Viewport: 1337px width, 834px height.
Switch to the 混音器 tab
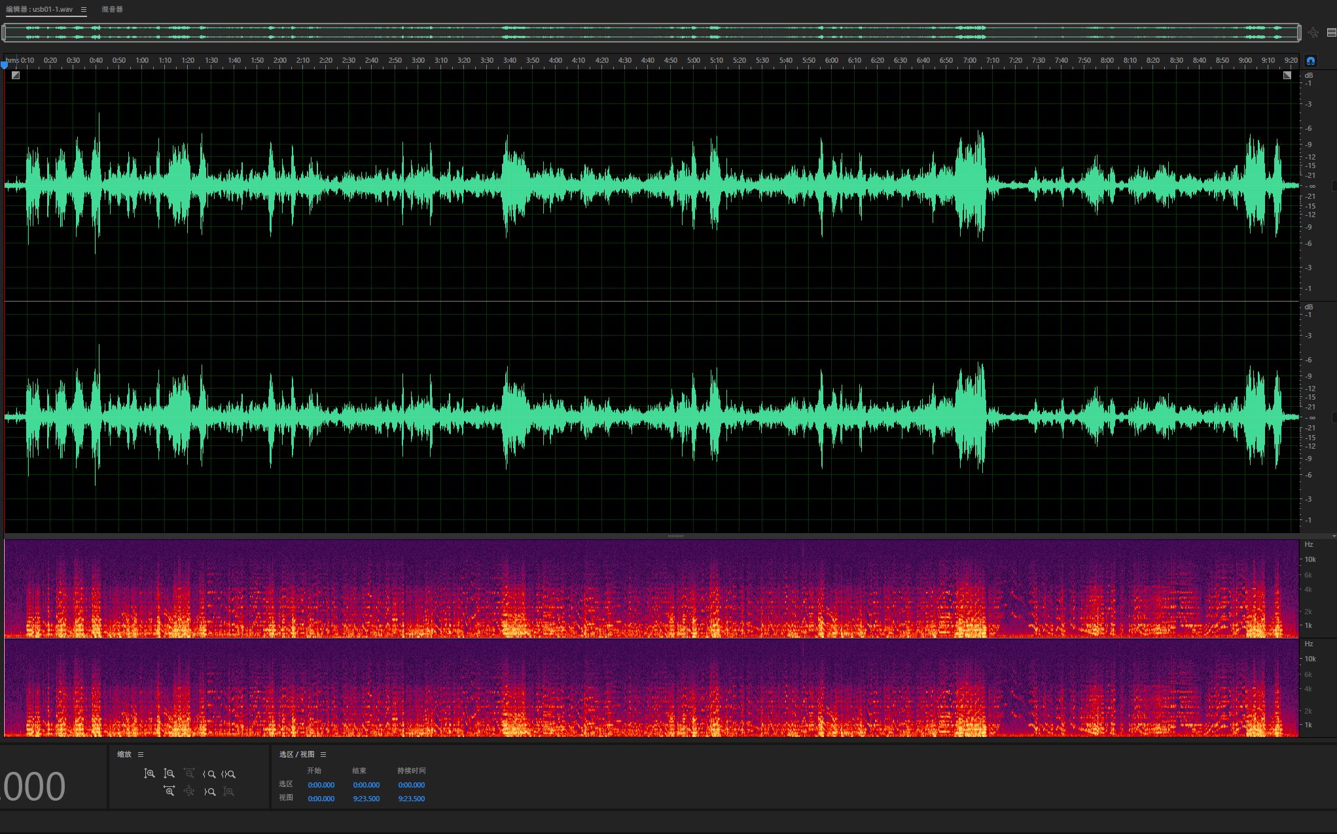click(x=112, y=10)
